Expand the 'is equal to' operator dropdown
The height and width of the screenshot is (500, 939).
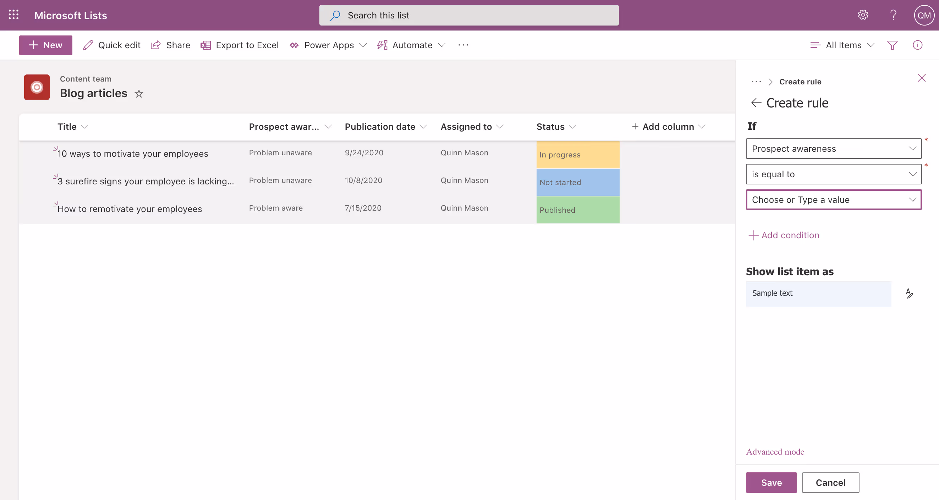pos(833,174)
